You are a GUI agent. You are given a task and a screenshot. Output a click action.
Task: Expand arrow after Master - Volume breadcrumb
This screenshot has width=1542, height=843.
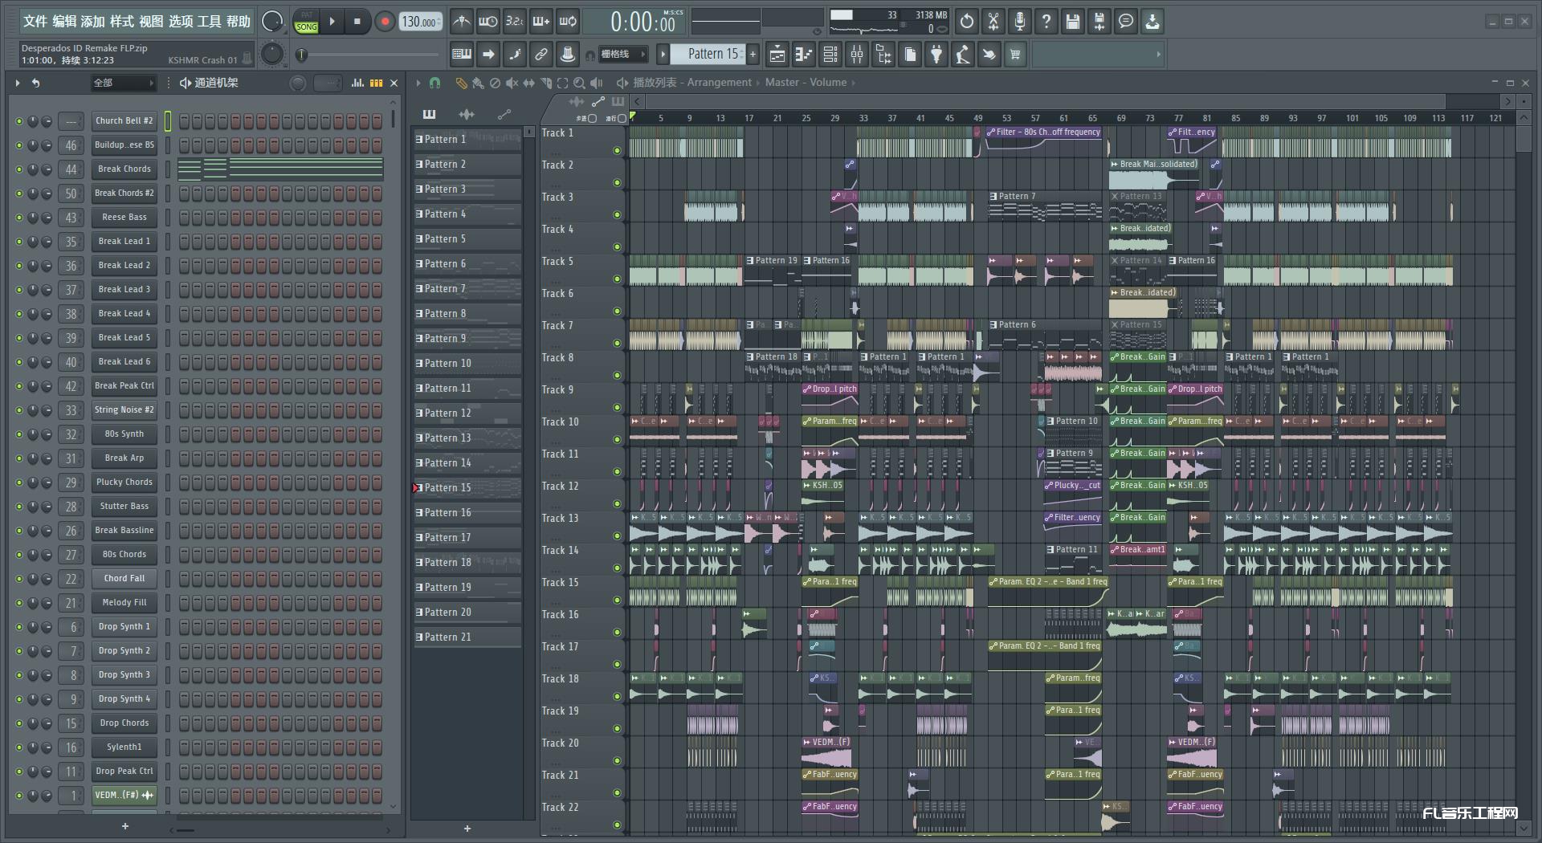point(853,83)
